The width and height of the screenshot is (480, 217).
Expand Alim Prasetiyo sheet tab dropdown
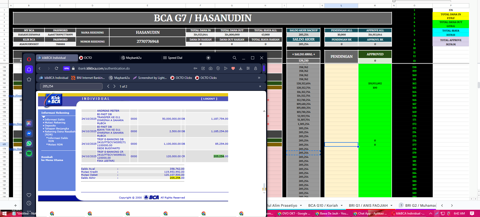(x=301, y=205)
